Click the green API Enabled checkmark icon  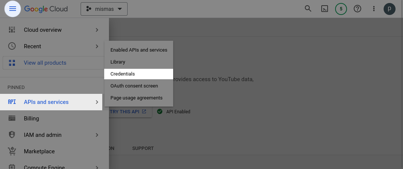click(x=160, y=111)
